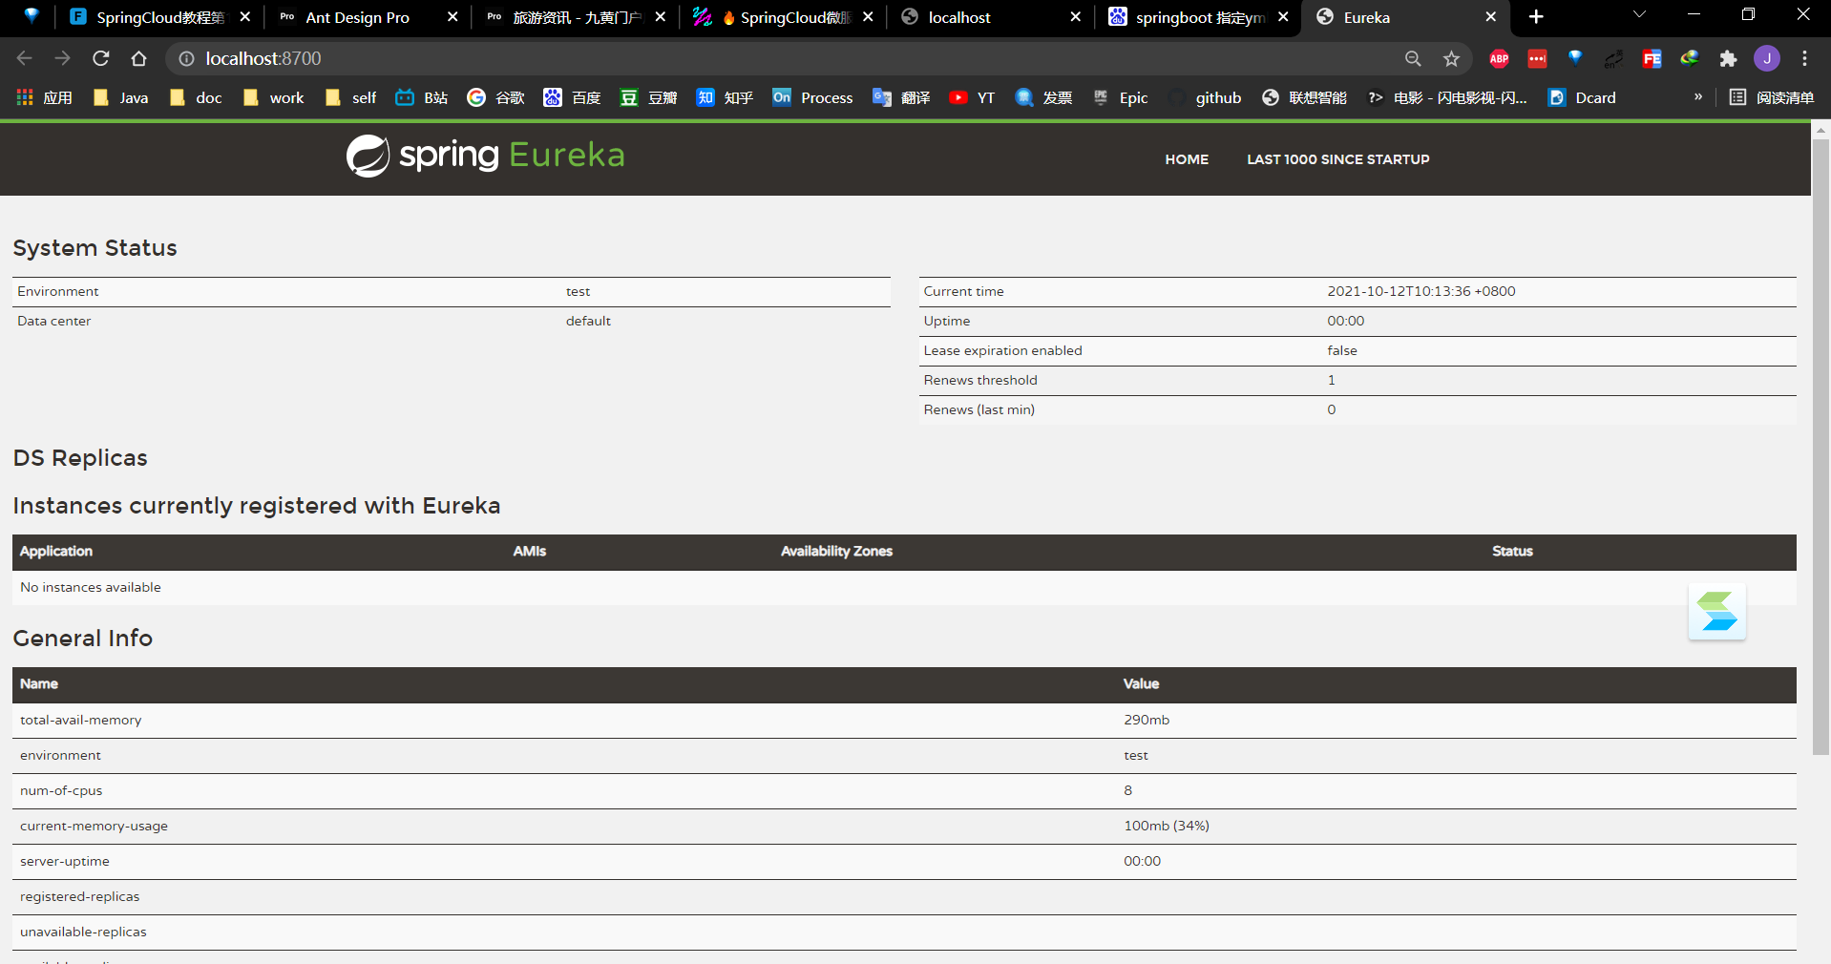Open the zoom magnifier icon in address bar

coord(1413,58)
